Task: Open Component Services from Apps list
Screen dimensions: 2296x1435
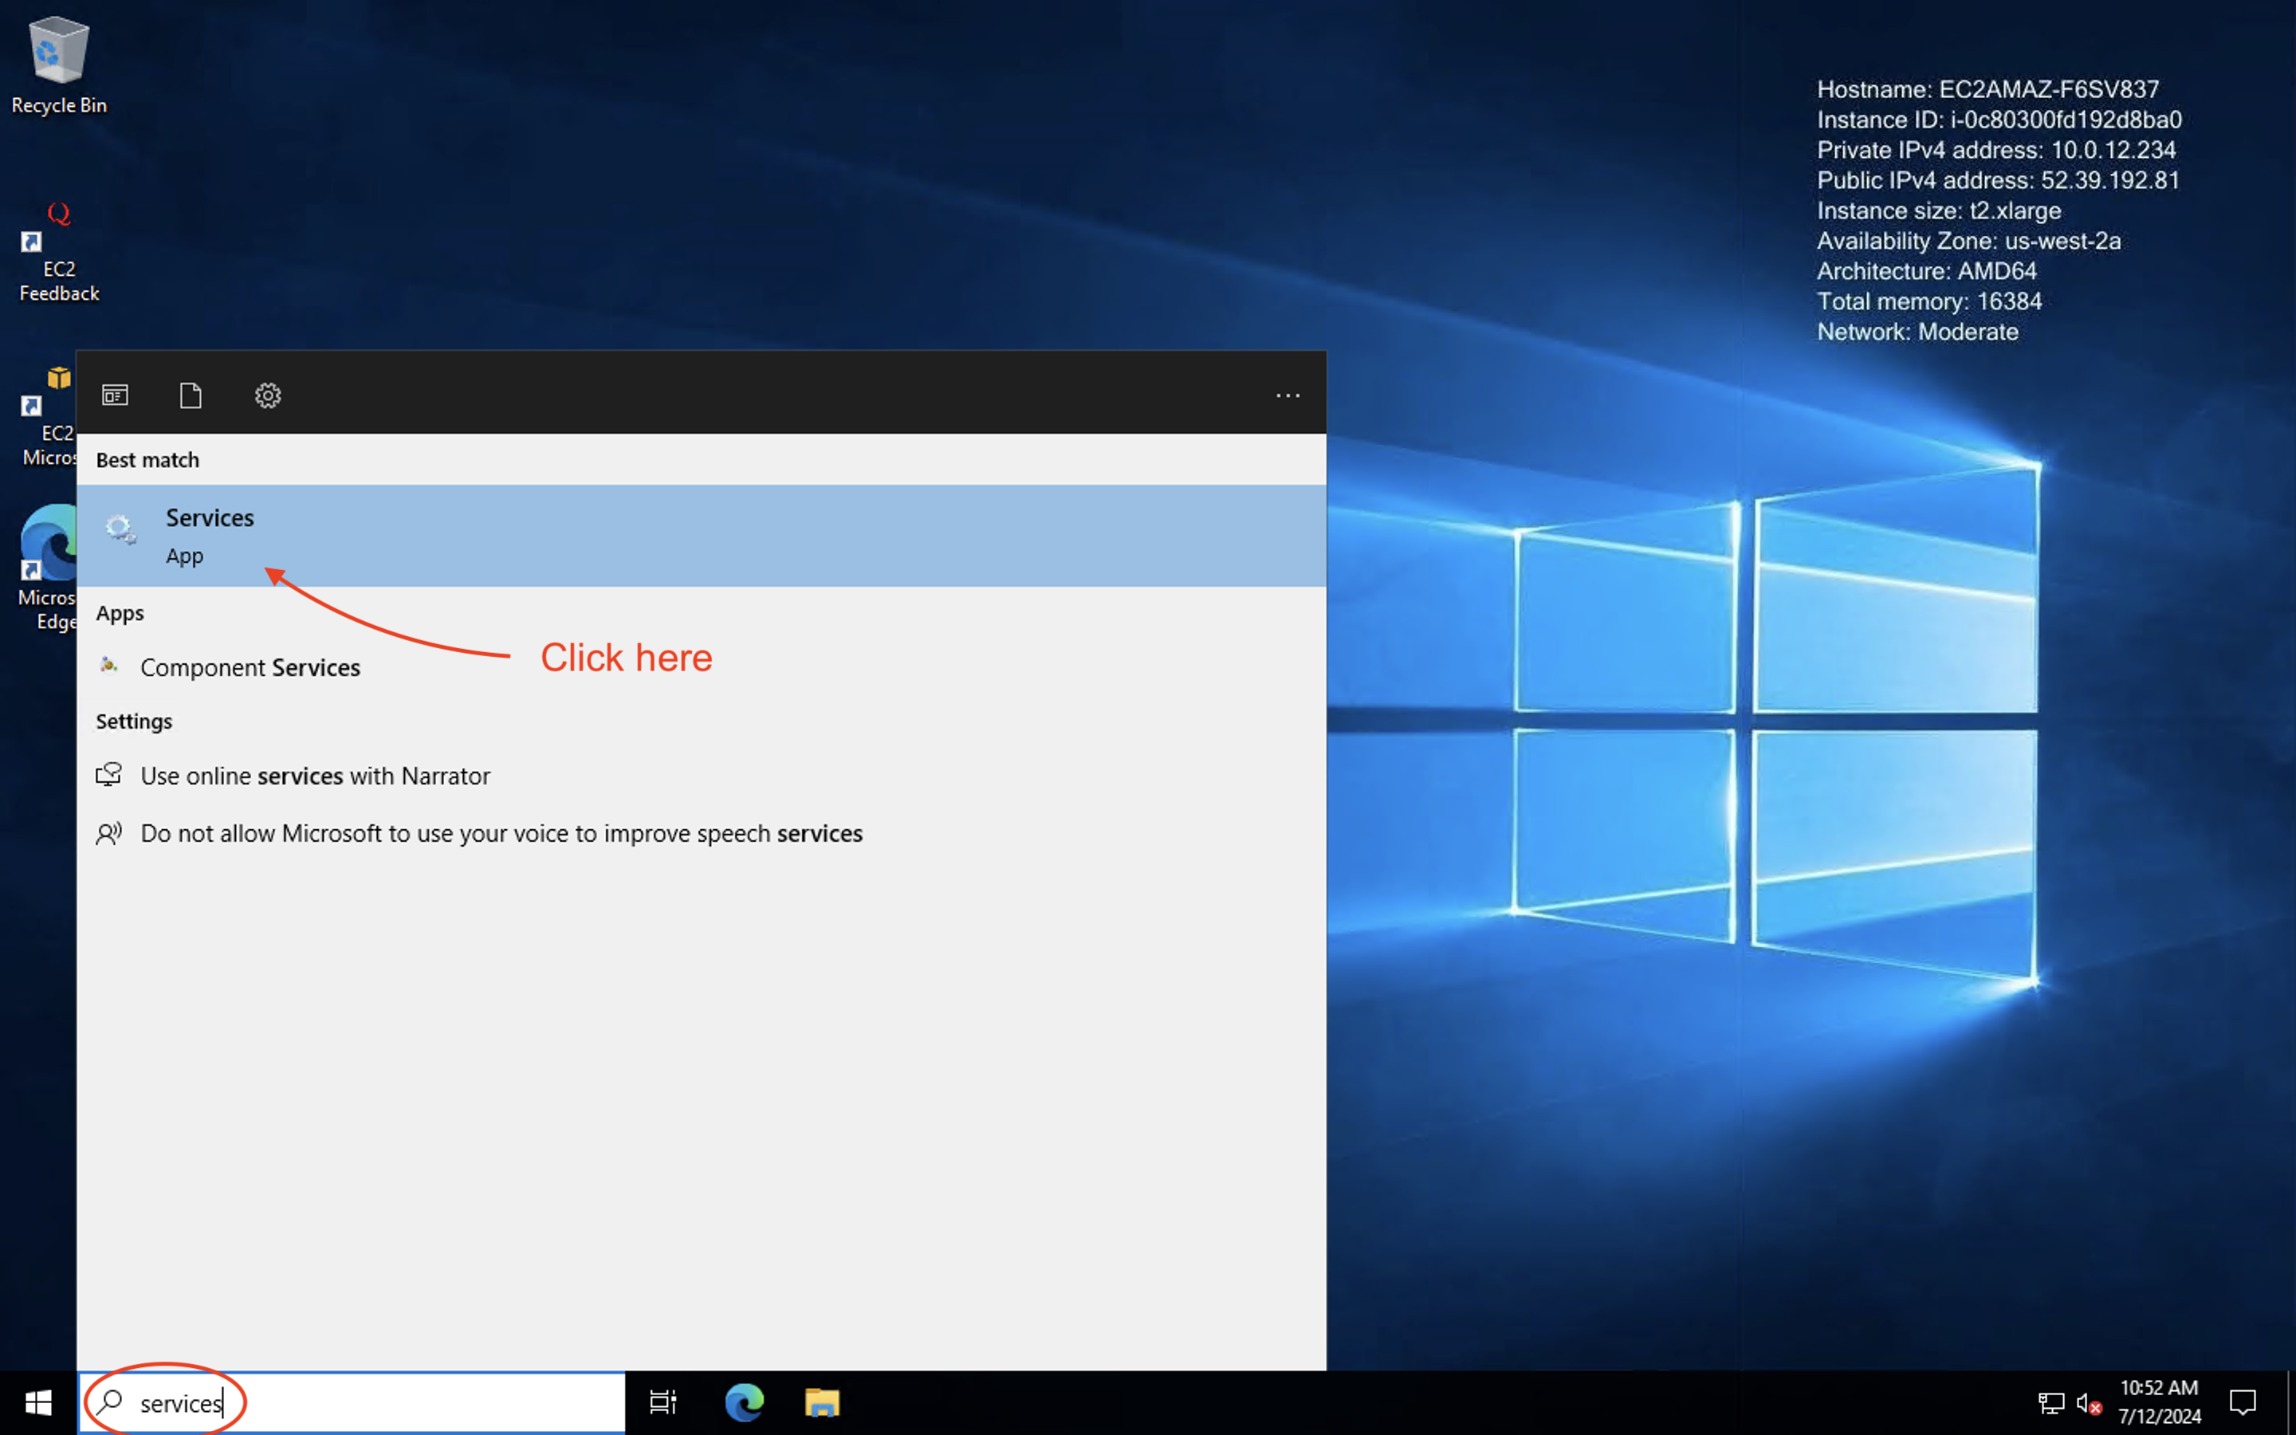Action: (701, 667)
